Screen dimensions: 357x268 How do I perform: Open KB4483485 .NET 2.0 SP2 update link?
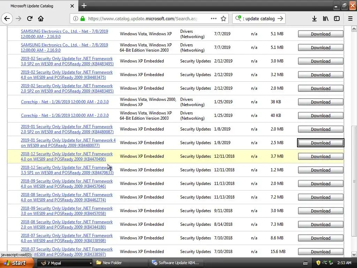click(67, 88)
